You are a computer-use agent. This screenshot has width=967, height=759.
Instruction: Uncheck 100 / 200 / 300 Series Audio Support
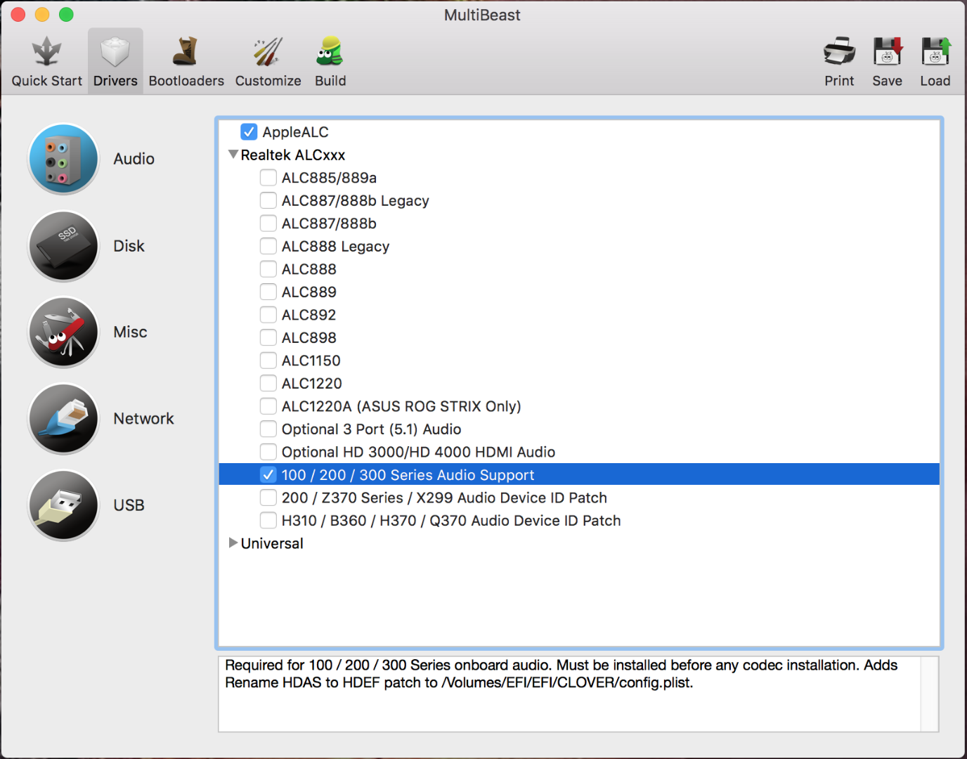(x=268, y=475)
